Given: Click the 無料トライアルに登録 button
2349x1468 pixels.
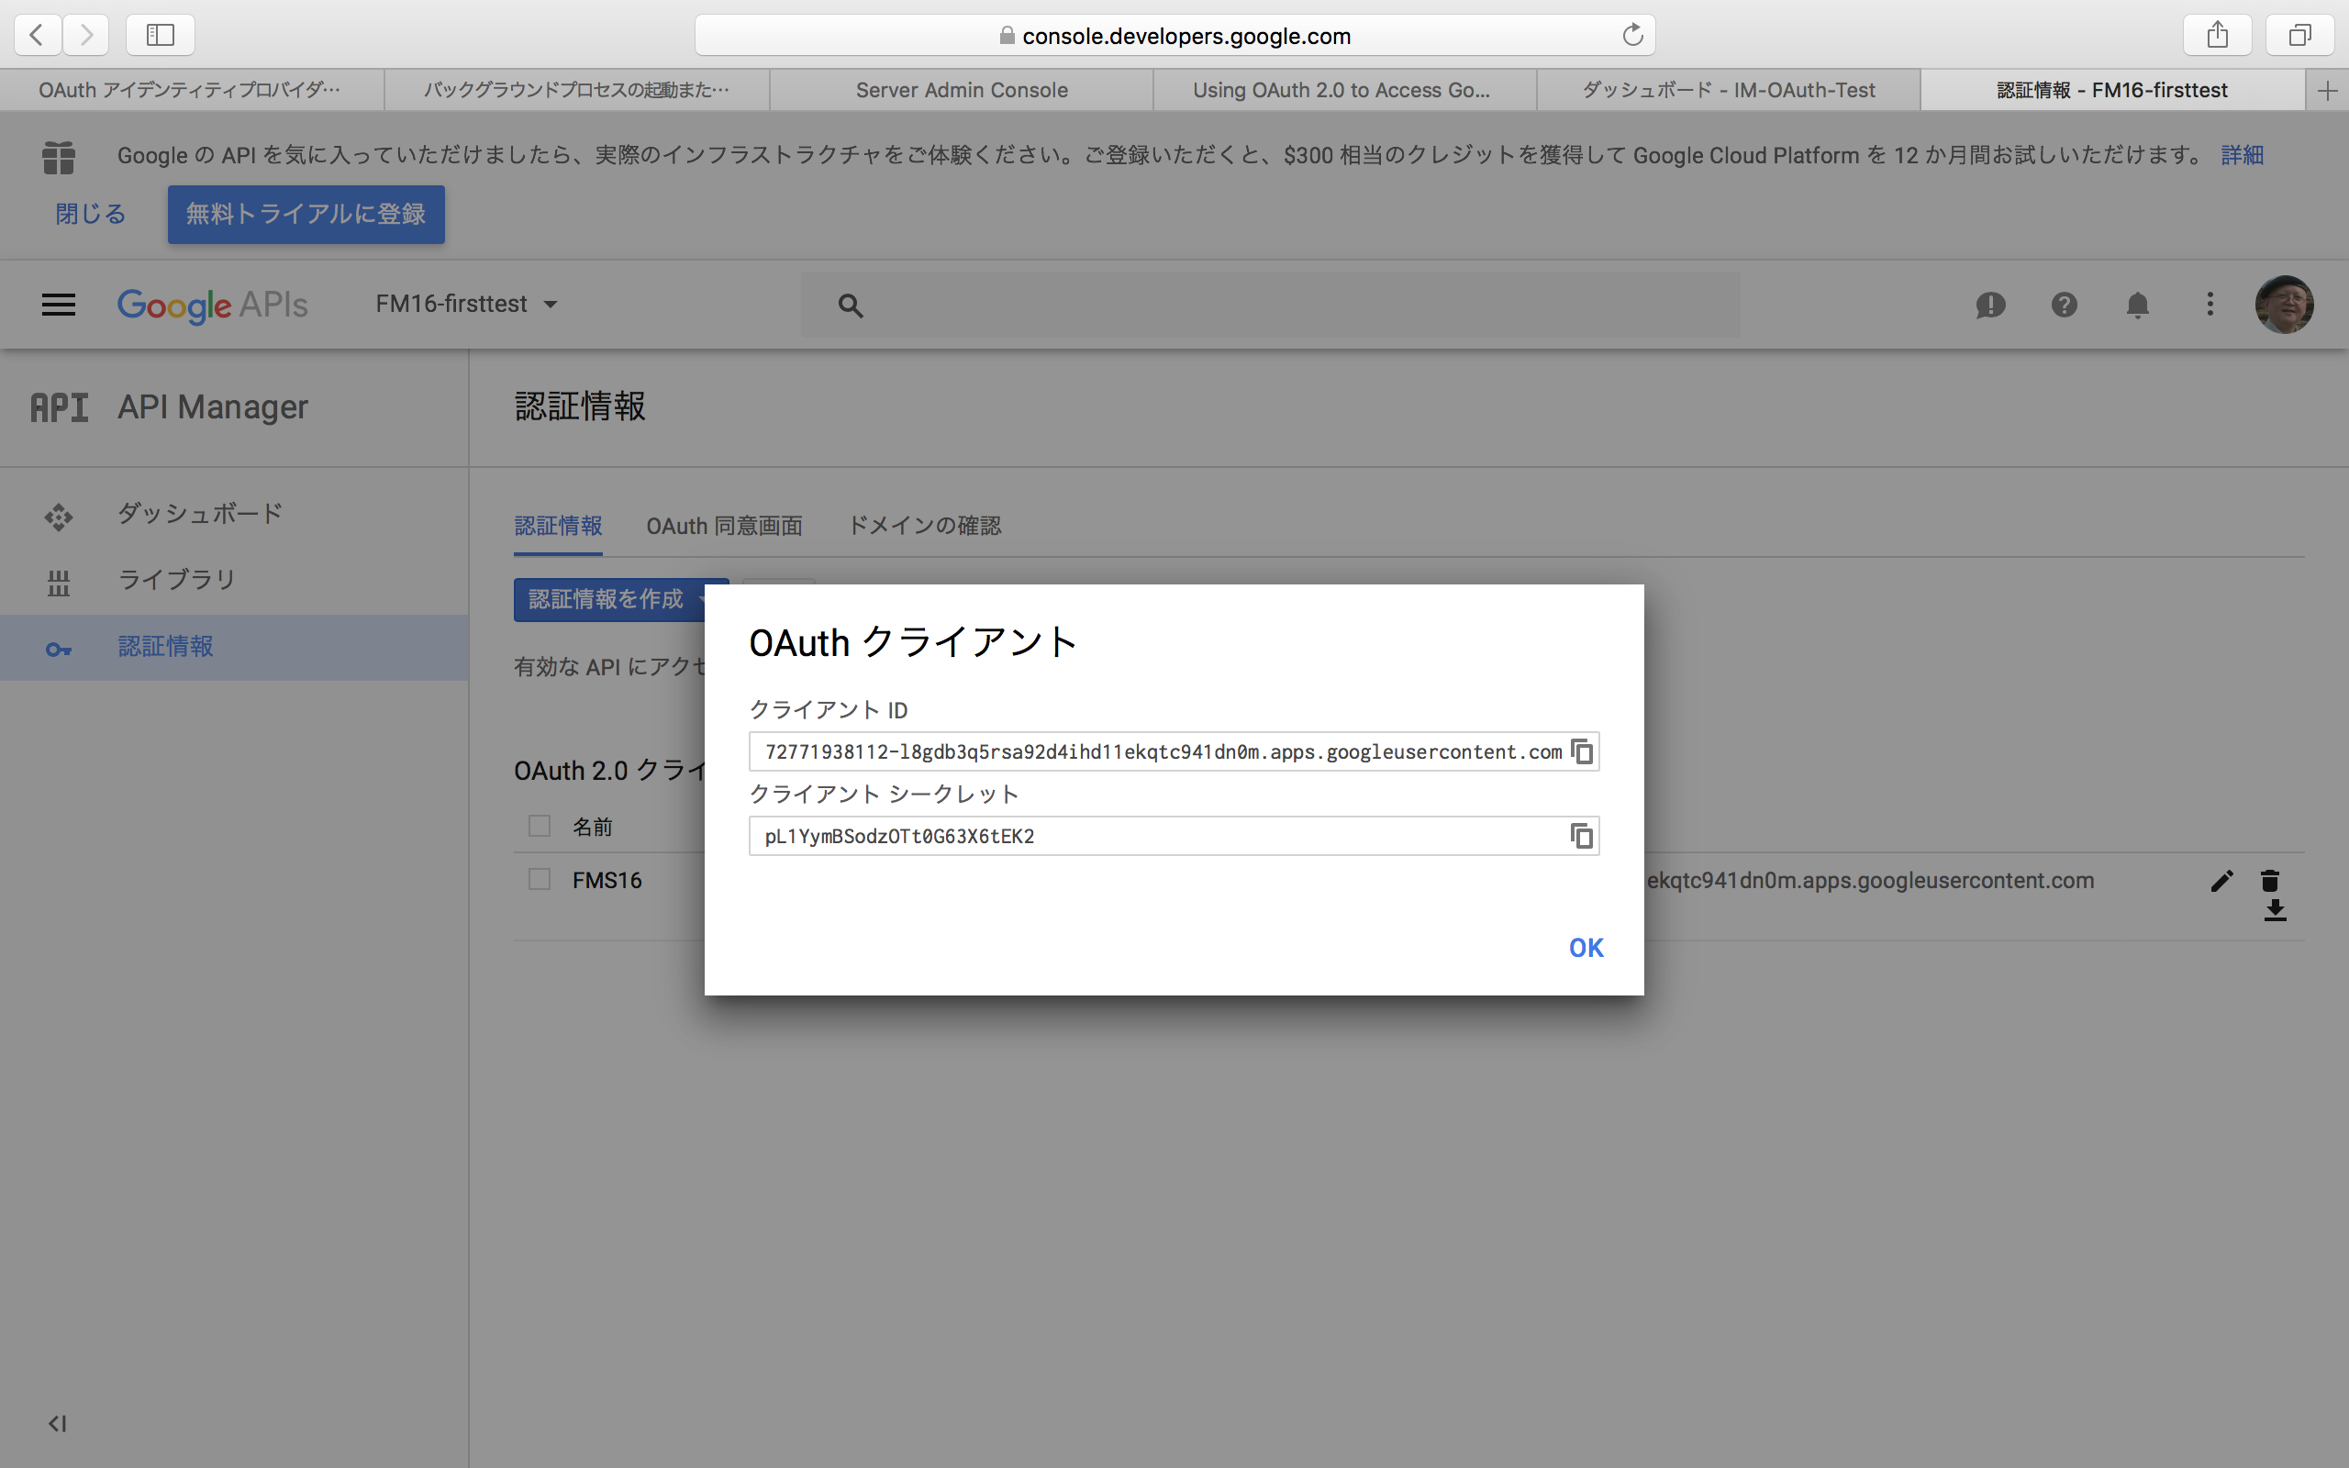Looking at the screenshot, I should (306, 214).
